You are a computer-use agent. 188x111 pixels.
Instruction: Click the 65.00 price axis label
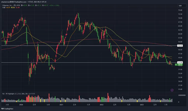click(x=180, y=26)
